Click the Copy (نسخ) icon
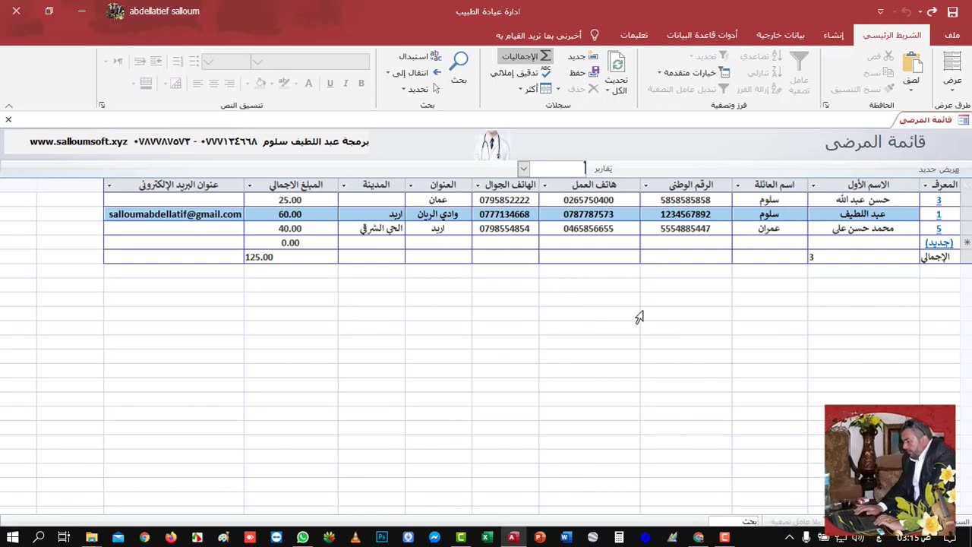Viewport: 972px width, 547px height. pos(888,73)
